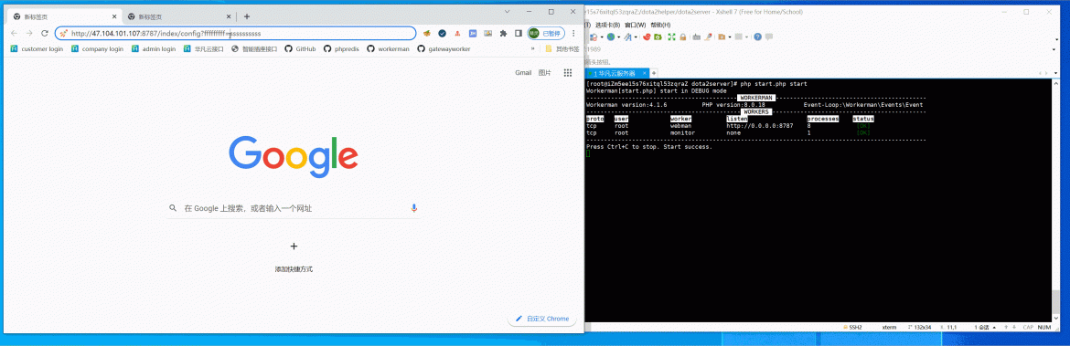
Task: Open Xshell font dropdown arrow
Action: 636,37
